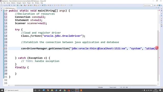Image resolution: width=163 pixels, height=92 pixels.
Task: Open the New Java Class dropdown arrow
Action: (32, 5)
